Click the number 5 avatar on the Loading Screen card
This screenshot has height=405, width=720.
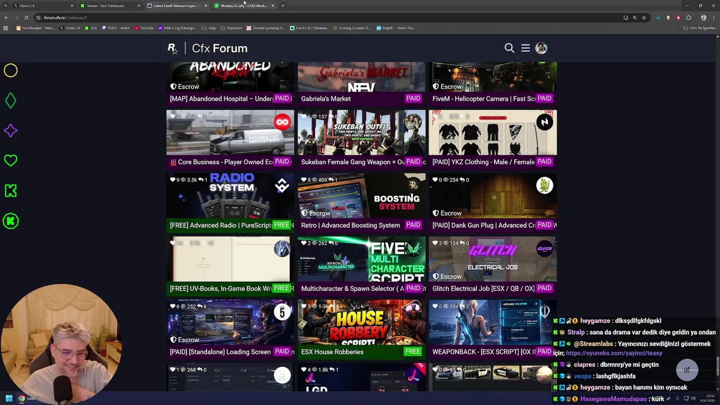click(x=282, y=312)
